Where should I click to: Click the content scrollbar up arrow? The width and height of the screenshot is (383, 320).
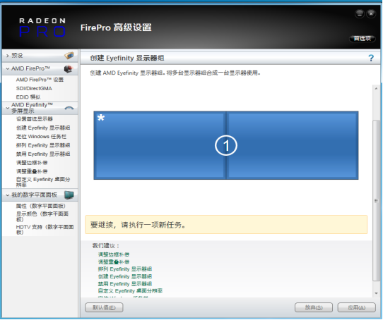tap(376, 88)
